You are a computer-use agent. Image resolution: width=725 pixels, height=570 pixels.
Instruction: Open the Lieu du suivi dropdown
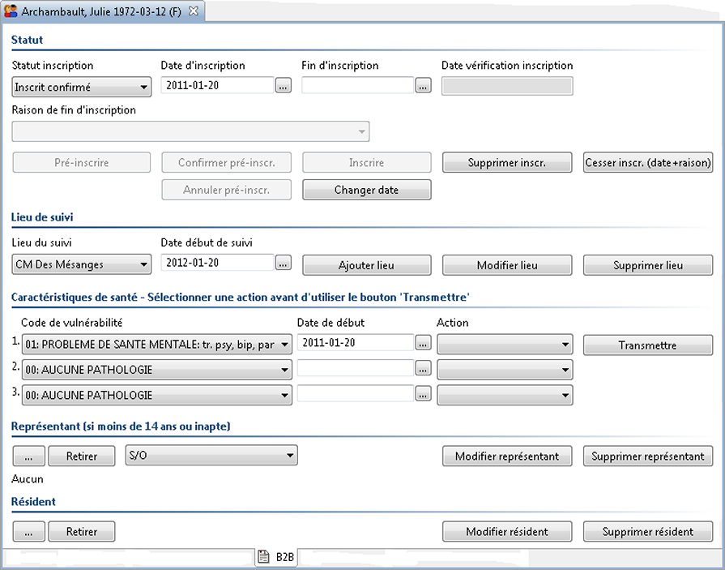pos(81,264)
